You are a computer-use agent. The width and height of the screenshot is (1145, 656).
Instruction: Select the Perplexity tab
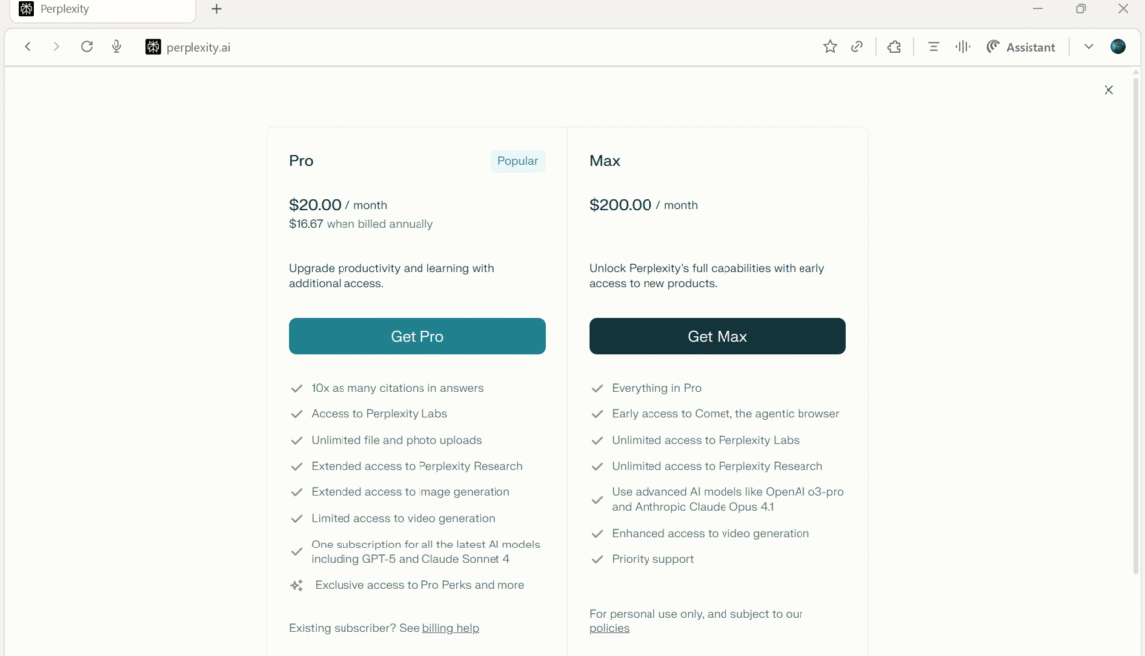click(x=99, y=9)
